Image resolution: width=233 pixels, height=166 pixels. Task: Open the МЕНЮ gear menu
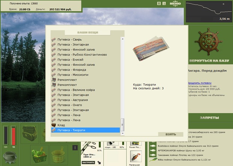(x=175, y=4)
